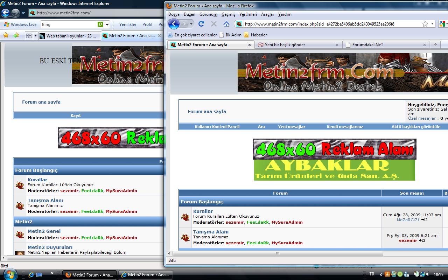448x280 pixels.
Task: Go back in Firefox using the back arrow
Action: 174,24
